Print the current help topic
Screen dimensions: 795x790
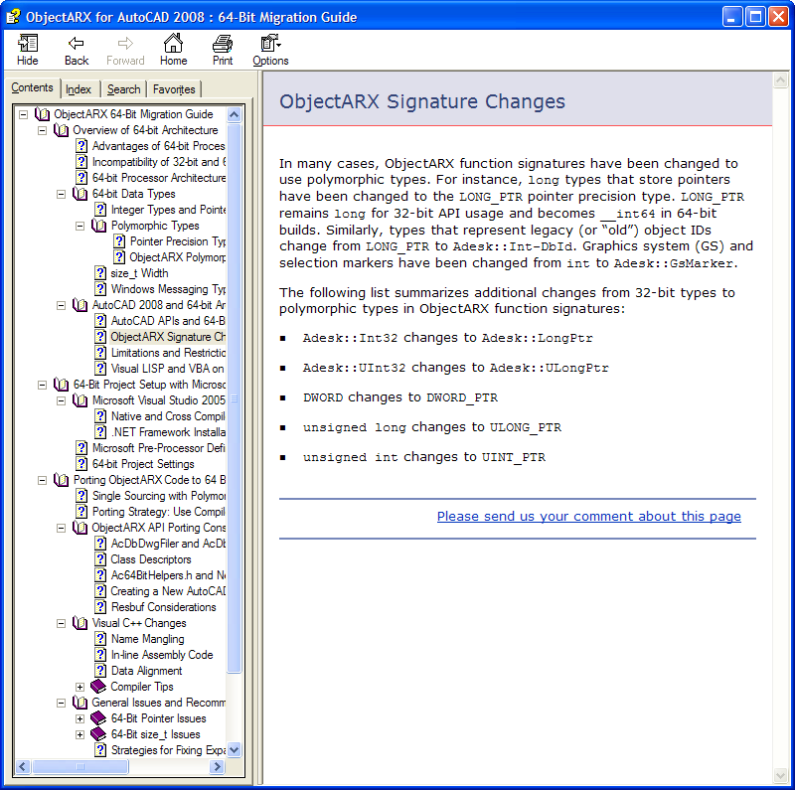[x=223, y=44]
